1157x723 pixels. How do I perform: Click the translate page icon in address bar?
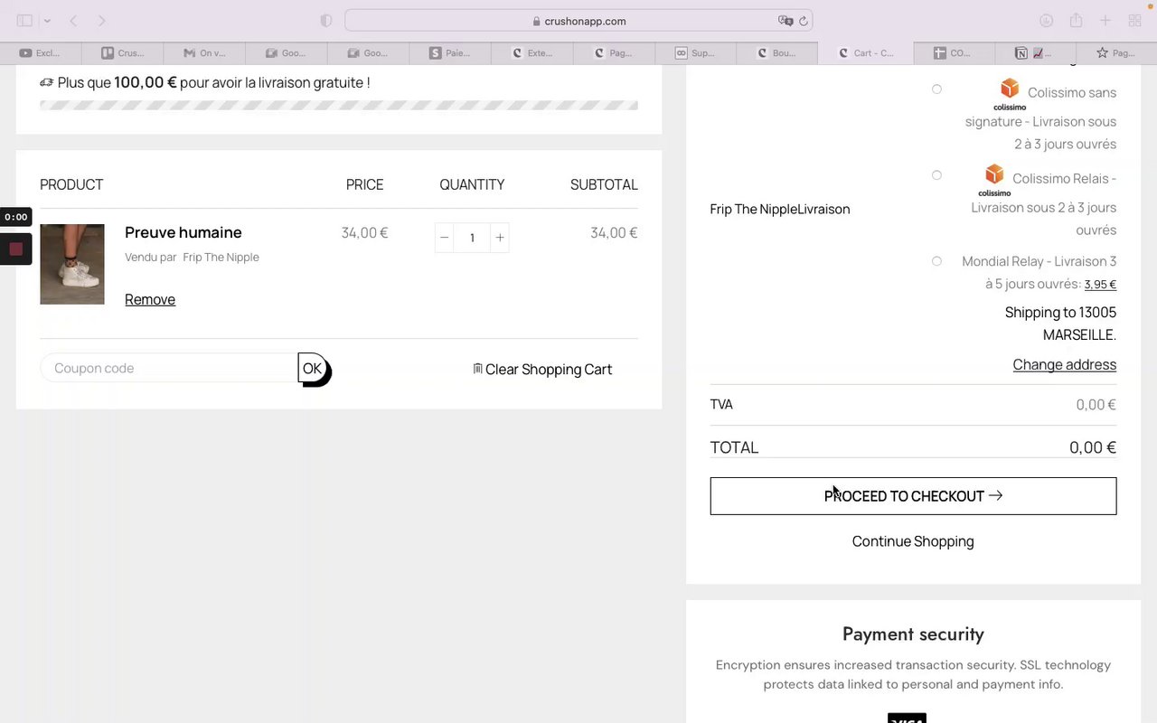pyautogui.click(x=785, y=21)
